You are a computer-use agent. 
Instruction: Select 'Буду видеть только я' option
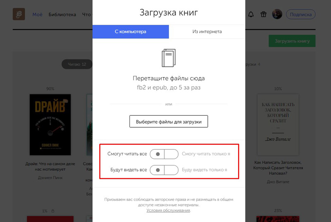pyautogui.click(x=204, y=170)
